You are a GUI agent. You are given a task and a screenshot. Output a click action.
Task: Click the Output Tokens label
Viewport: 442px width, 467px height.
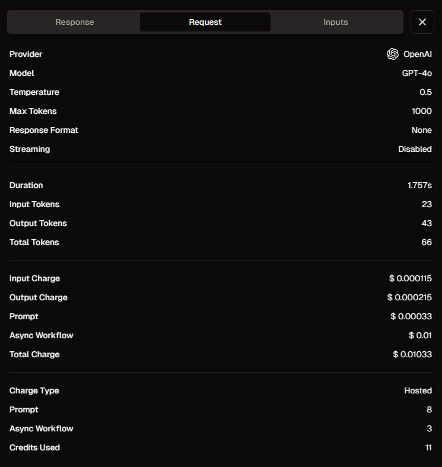coord(38,223)
